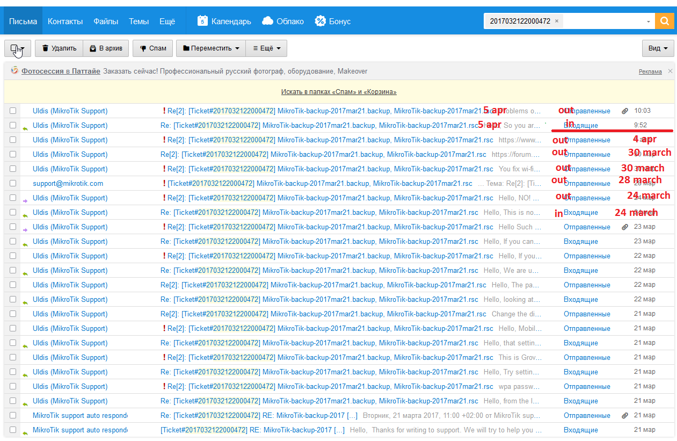Click the reply arrow on the 'Hello, Try settin' message
This screenshot has height=441, width=677.
25,374
